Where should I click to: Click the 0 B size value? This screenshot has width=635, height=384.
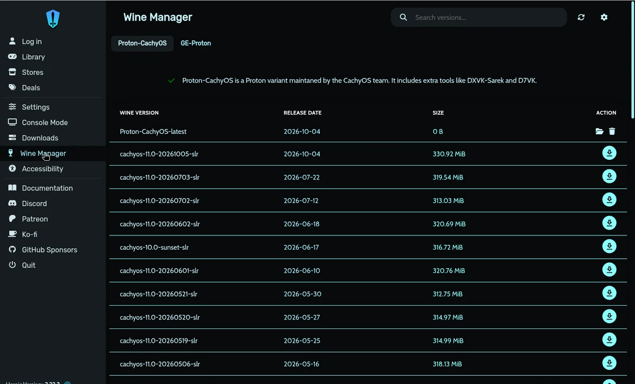pos(438,131)
